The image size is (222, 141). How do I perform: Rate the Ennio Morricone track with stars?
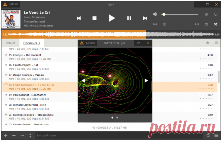click(206, 89)
